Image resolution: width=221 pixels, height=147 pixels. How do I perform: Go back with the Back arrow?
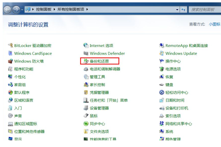tap(7, 9)
